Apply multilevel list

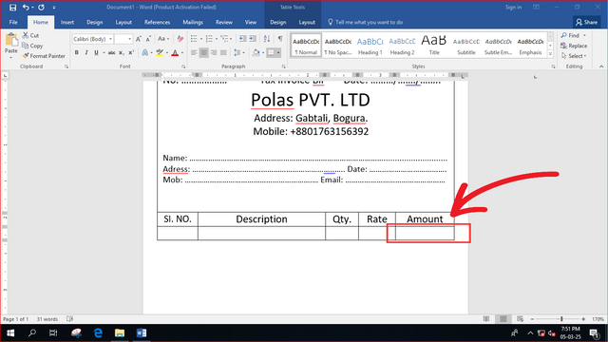click(x=224, y=39)
